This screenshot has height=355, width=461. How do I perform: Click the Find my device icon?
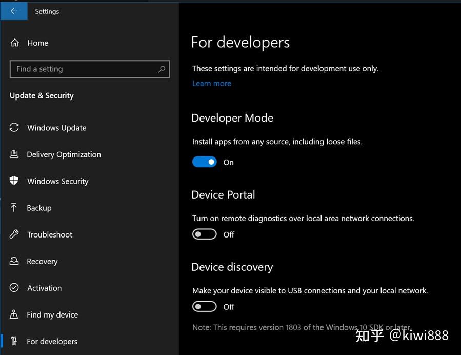click(x=14, y=314)
